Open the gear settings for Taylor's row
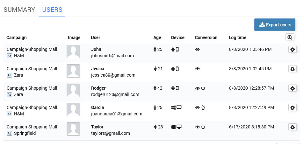Viewport: 304px width, 144px height. pos(293,127)
